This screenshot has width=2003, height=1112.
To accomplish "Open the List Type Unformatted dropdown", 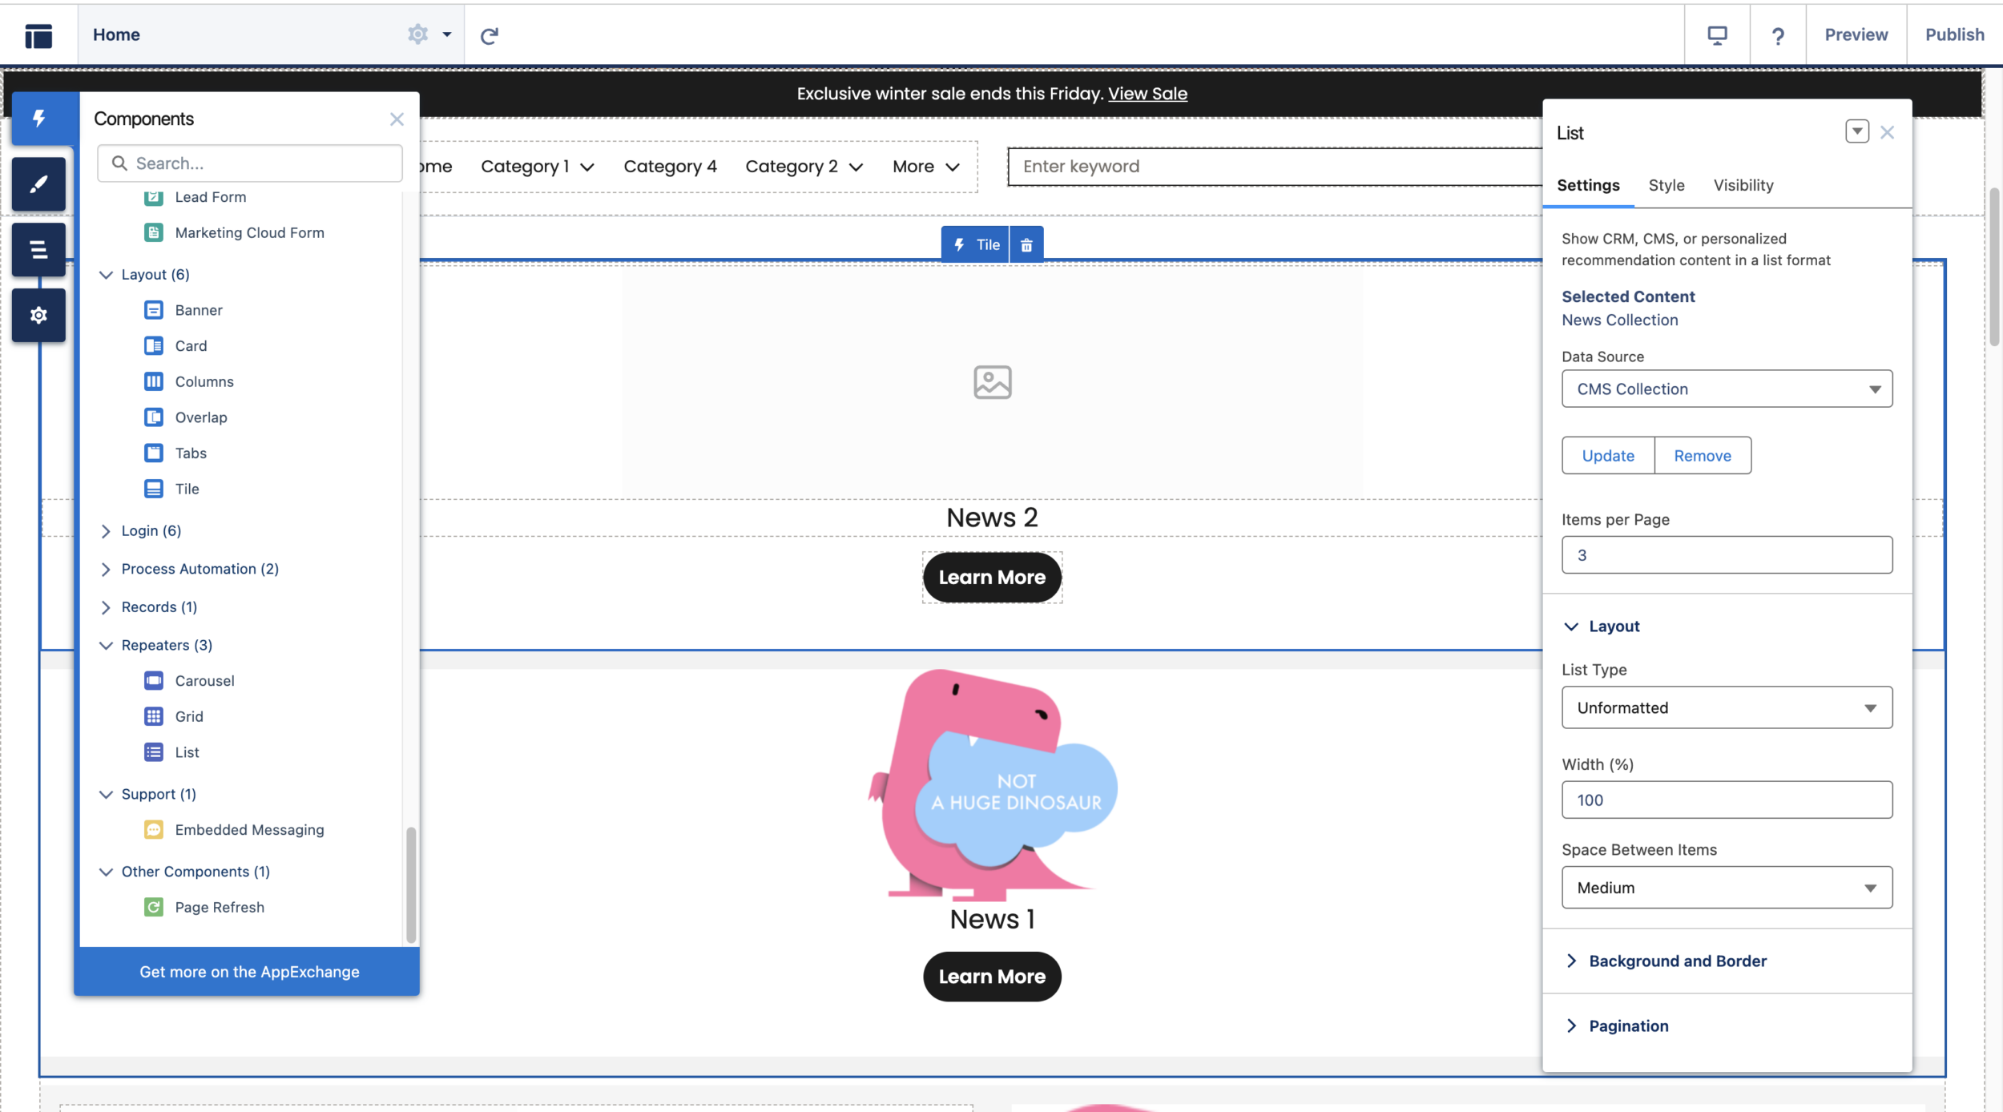I will click(x=1727, y=708).
